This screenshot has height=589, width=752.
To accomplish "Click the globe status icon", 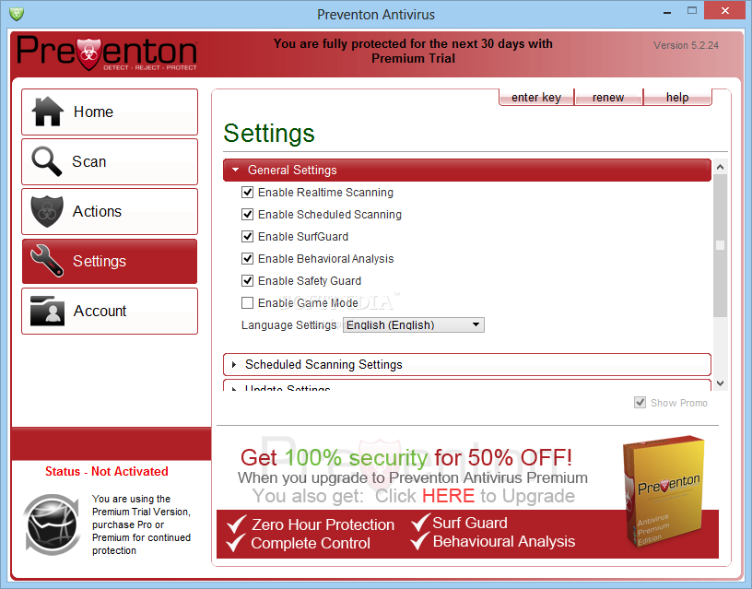I will coord(52,524).
